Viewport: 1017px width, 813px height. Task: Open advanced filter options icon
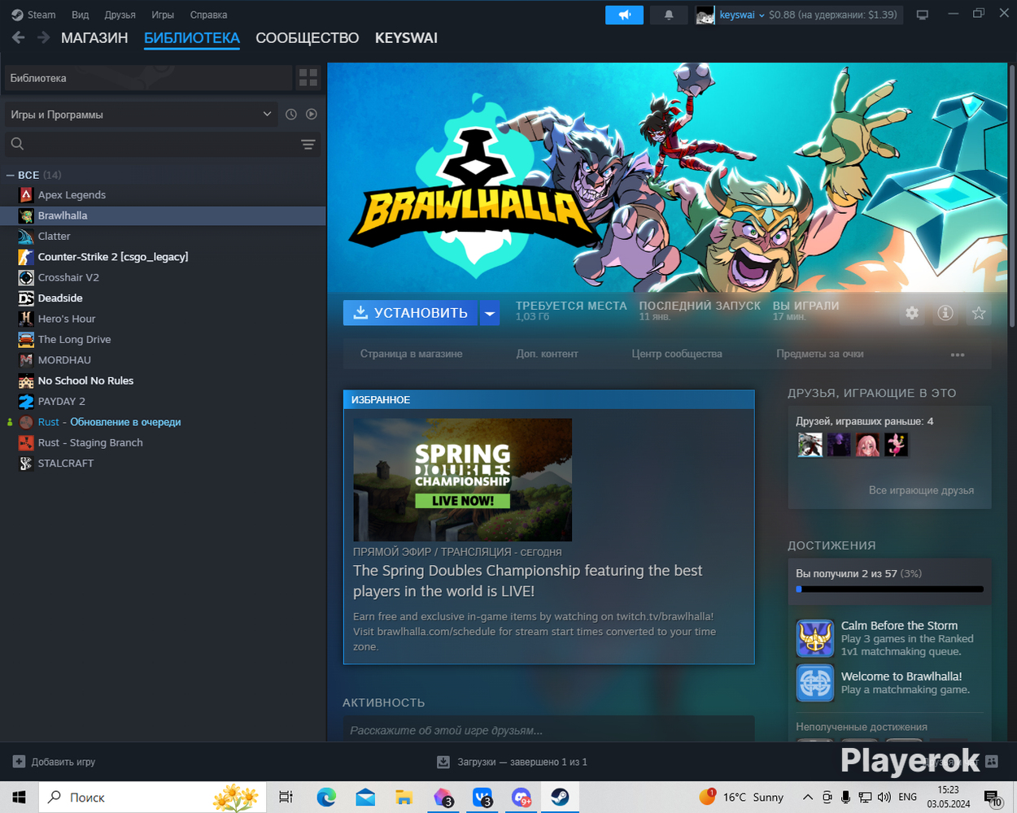pyautogui.click(x=308, y=144)
